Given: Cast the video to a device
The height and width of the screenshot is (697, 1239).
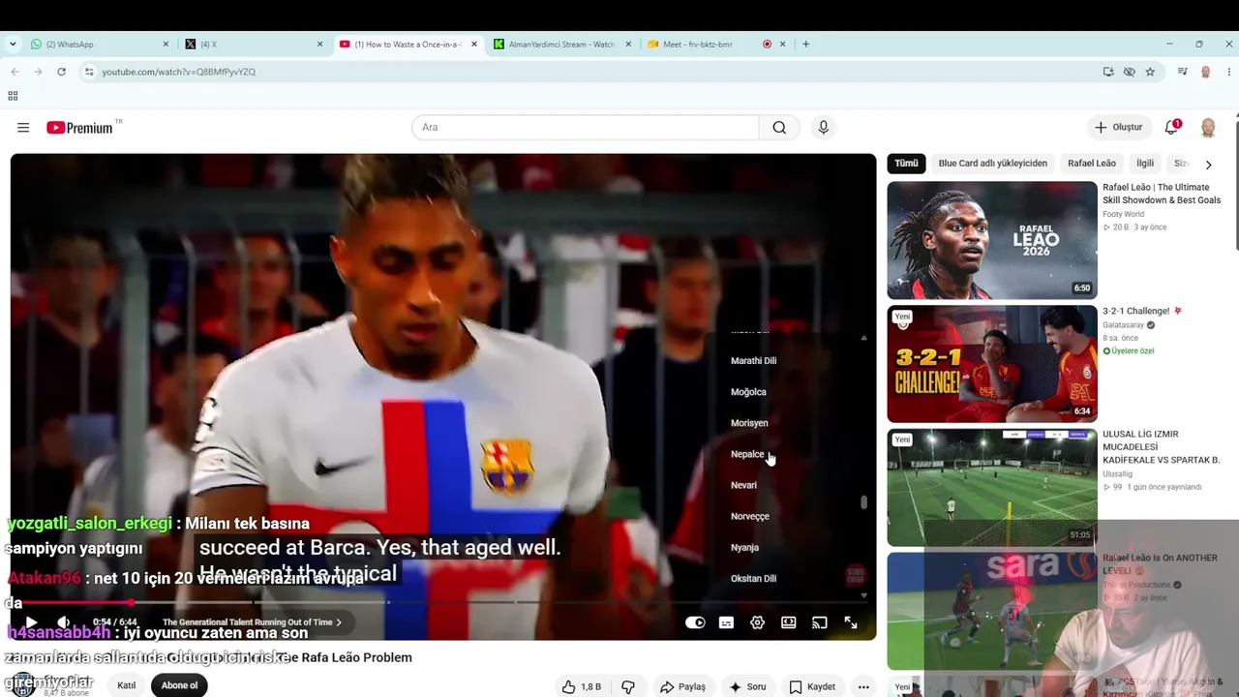Looking at the screenshot, I should [x=820, y=622].
